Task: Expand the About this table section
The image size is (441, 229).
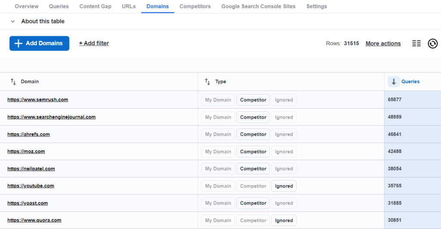Action: [12, 22]
